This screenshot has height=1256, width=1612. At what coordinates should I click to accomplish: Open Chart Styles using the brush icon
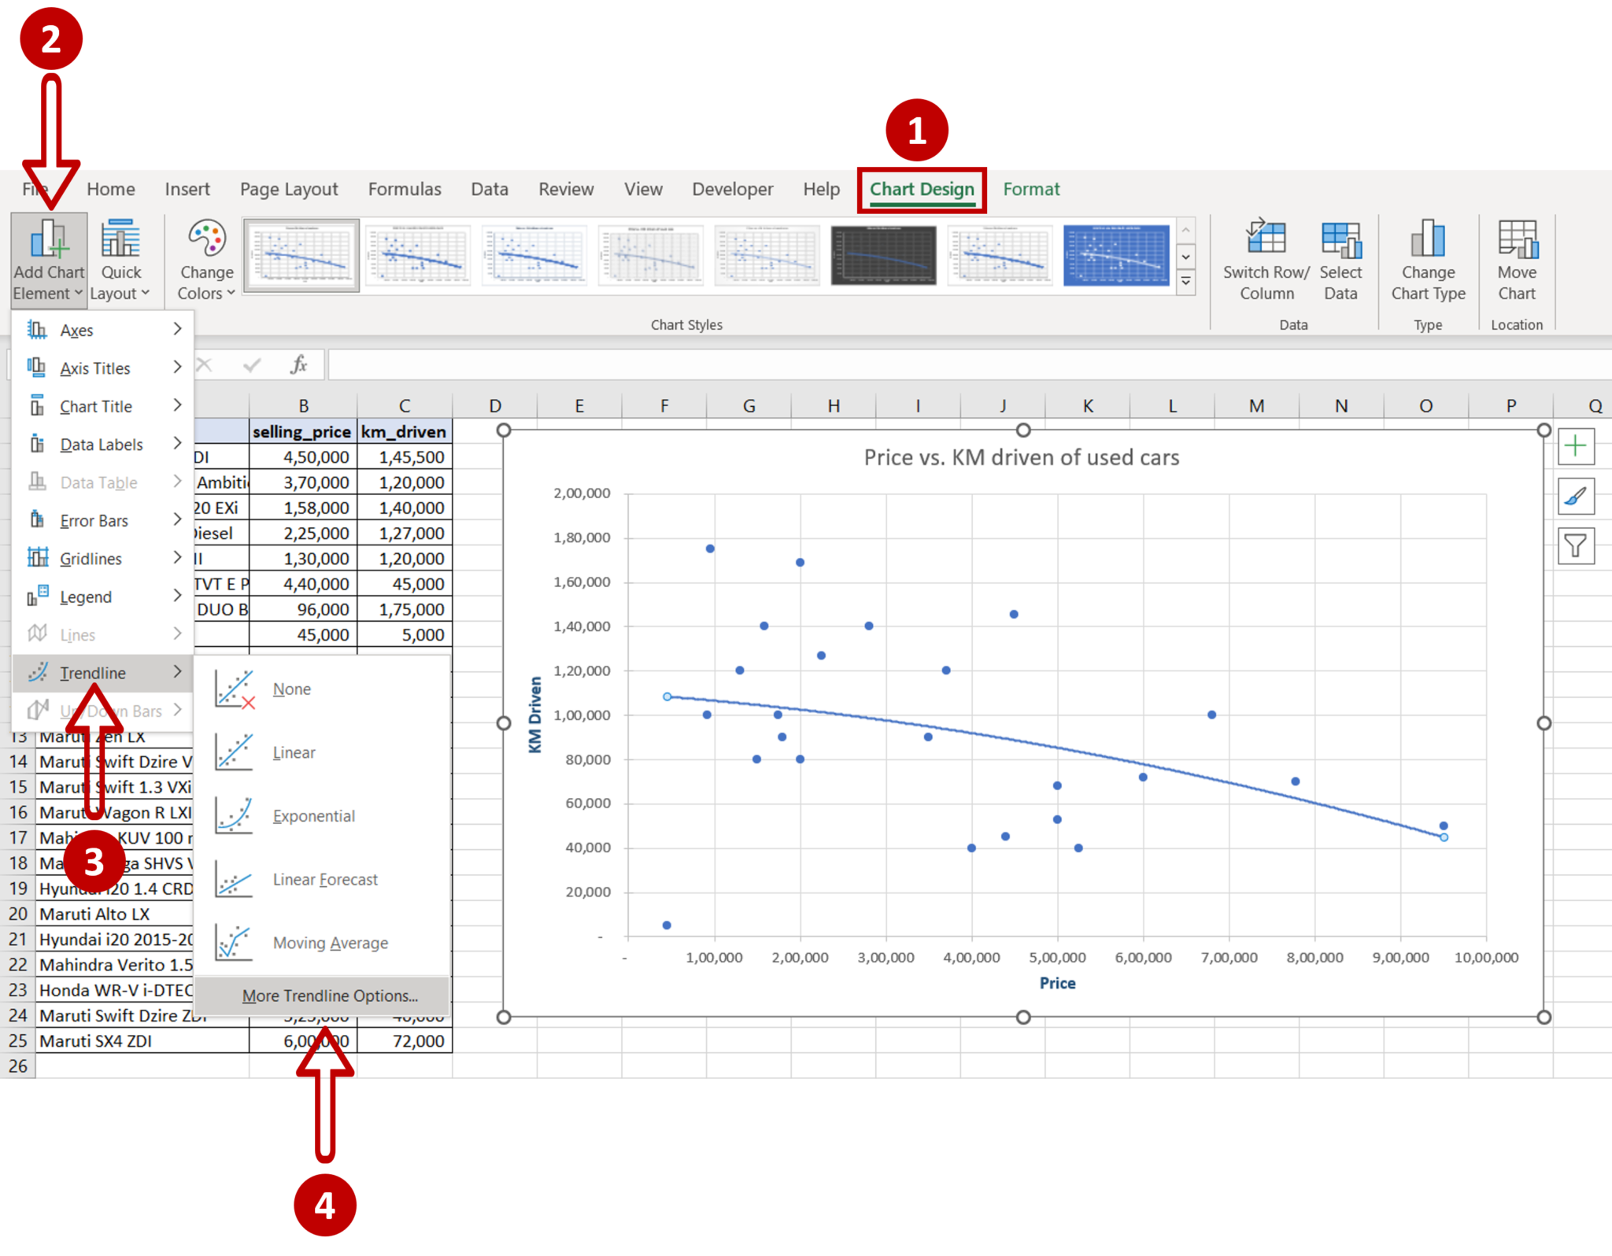[x=1576, y=496]
